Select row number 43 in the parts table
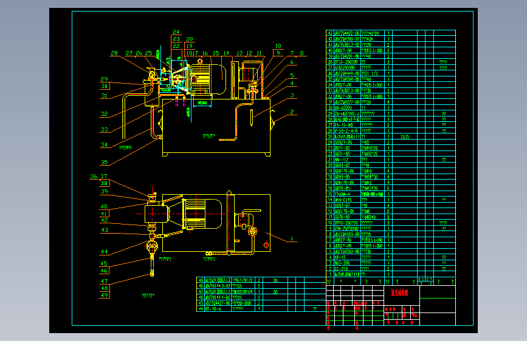The height and width of the screenshot is (341, 527). pos(330,33)
